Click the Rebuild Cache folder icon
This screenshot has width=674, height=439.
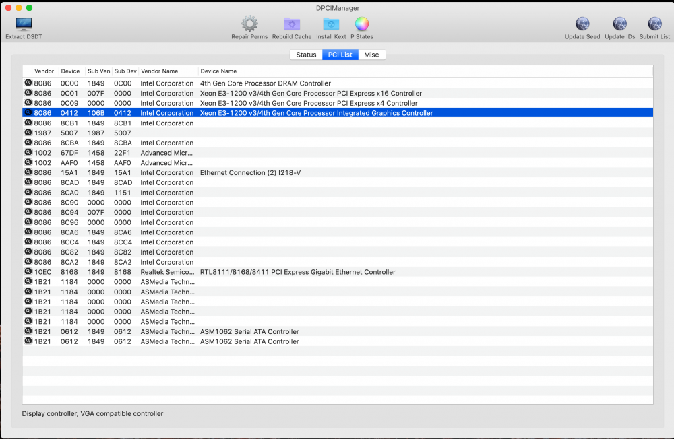(291, 24)
